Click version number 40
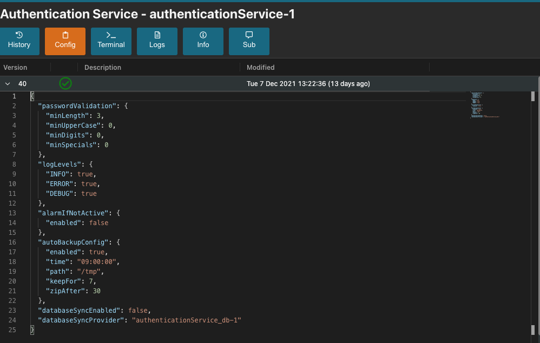This screenshot has height=343, width=540. 22,84
